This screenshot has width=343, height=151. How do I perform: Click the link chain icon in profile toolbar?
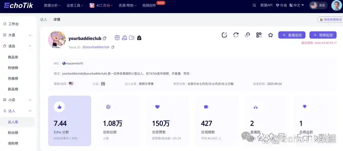(x=247, y=35)
